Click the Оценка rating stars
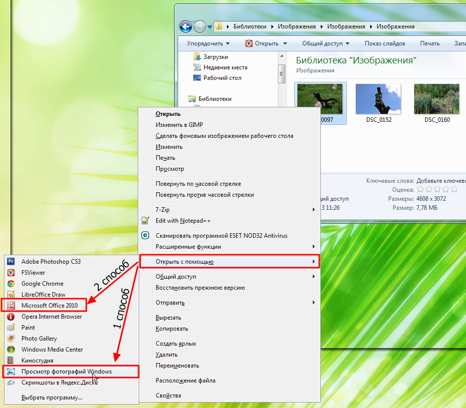The image size is (466, 408). click(x=437, y=189)
